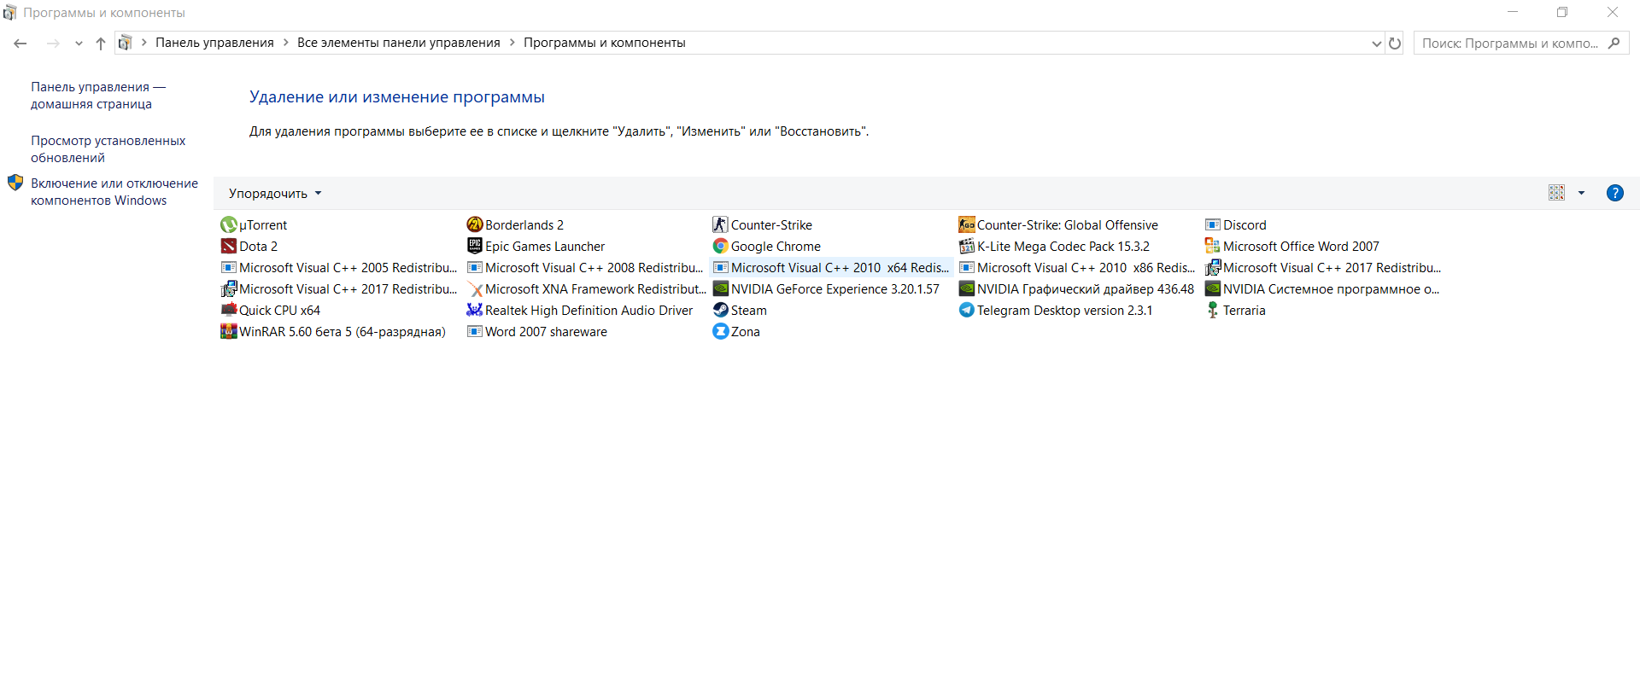The height and width of the screenshot is (675, 1640).
Task: Select the µTorrent program icon
Action: point(228,225)
